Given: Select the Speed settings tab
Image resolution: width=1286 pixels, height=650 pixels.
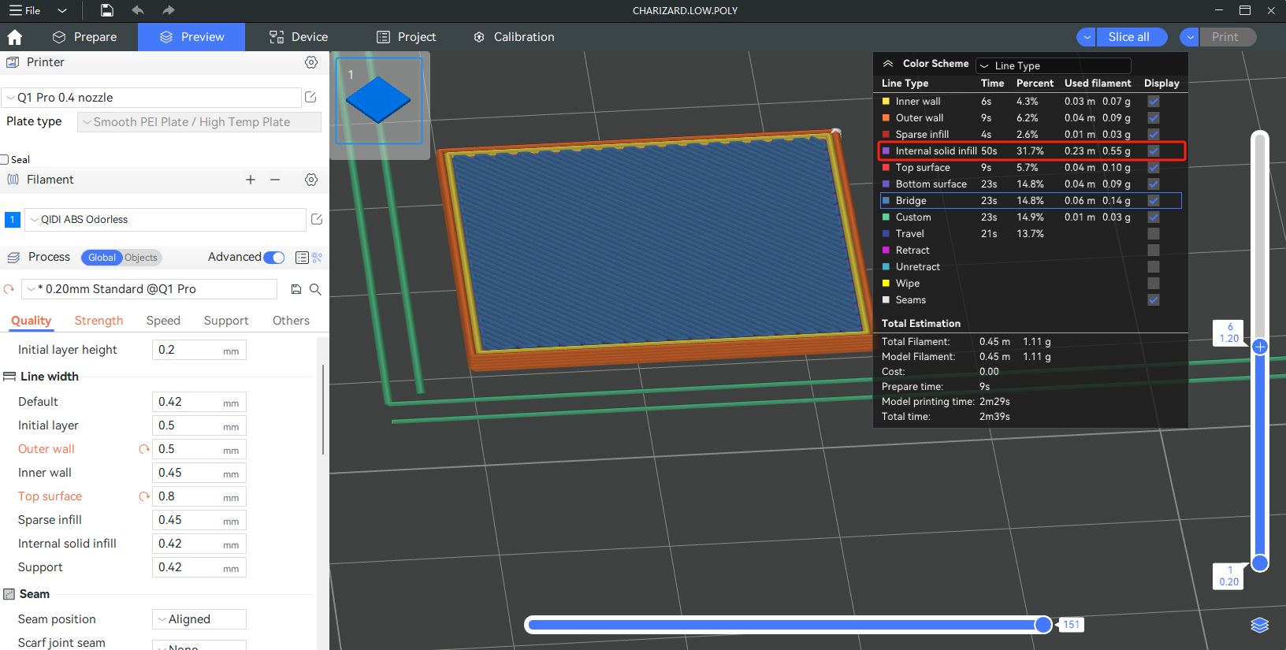Looking at the screenshot, I should point(163,321).
